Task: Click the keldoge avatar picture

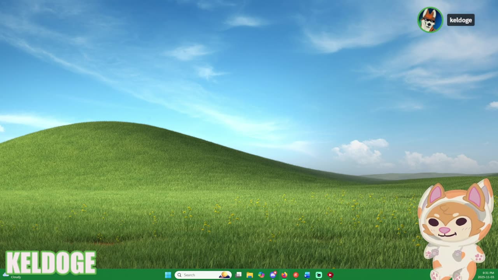Action: point(430,20)
